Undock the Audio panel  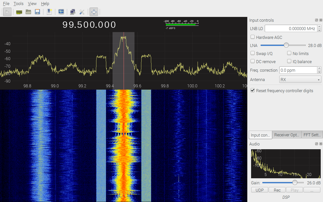pos(316,144)
